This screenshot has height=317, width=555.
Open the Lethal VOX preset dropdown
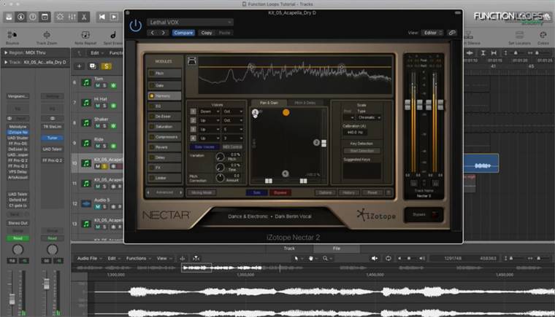tap(190, 23)
